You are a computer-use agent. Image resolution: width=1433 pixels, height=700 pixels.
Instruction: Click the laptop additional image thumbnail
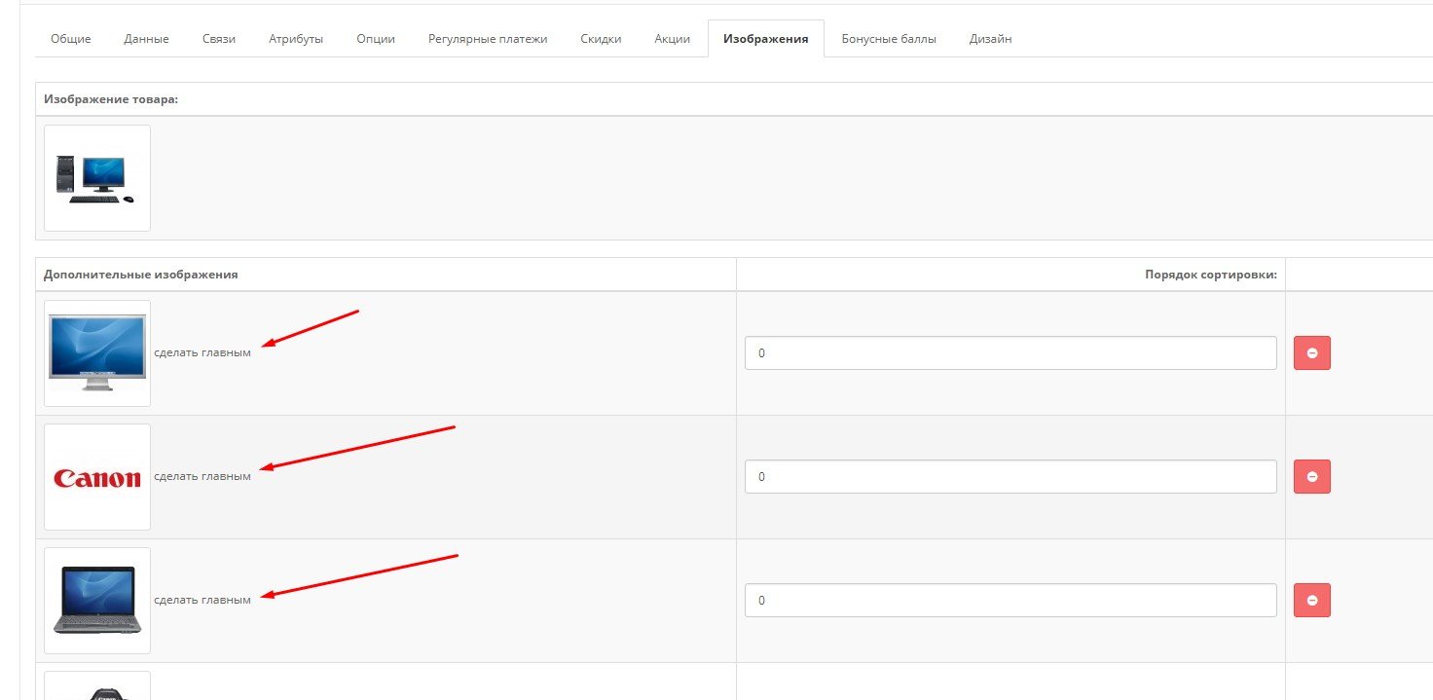tap(97, 601)
